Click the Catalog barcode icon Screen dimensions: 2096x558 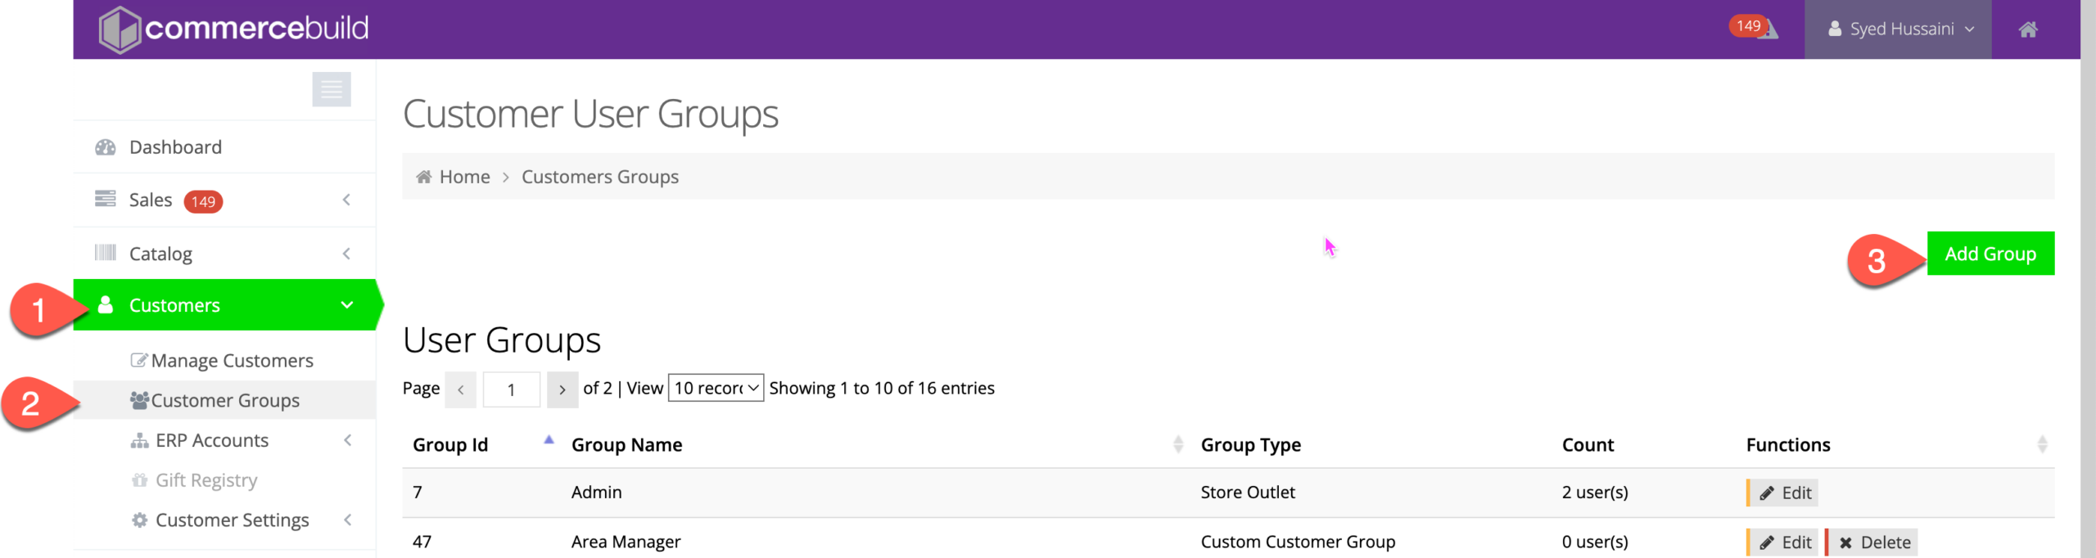tap(106, 253)
